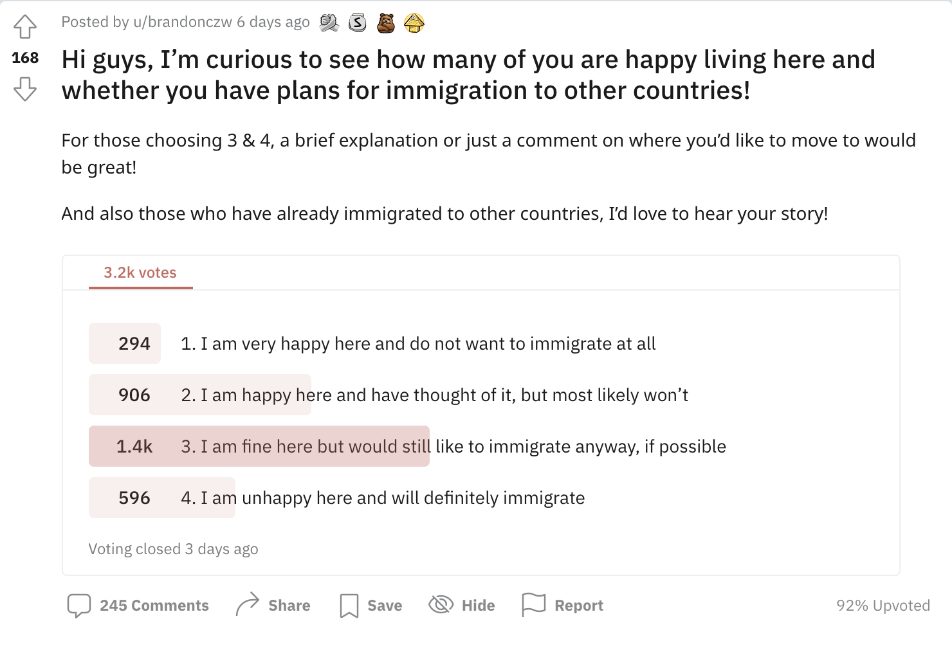Click the Report flag icon
Screen dimensions: 952x648
click(x=534, y=605)
